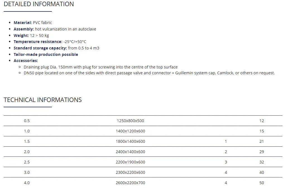Viewport: 288px width, 190px height.
Task: Click the 2200x1900x600 table cell
Action: pyautogui.click(x=130, y=162)
